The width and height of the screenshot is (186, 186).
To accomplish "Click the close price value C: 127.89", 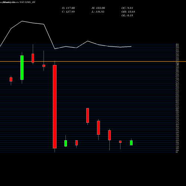I will point(68,12).
